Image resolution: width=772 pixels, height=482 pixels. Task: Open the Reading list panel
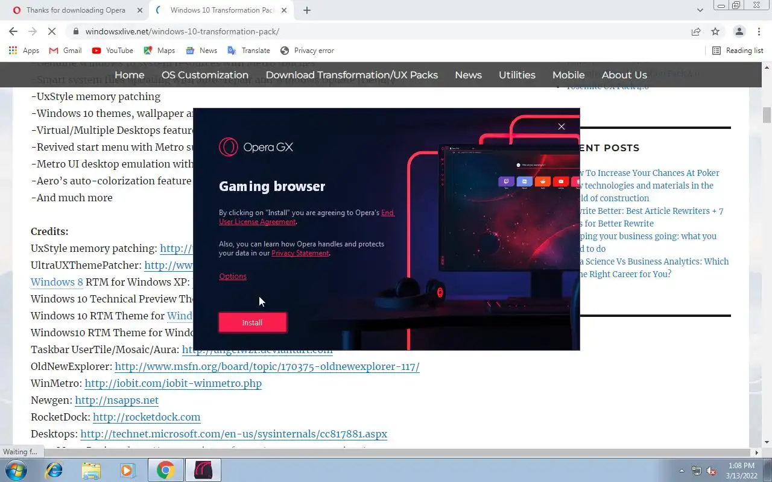click(738, 51)
